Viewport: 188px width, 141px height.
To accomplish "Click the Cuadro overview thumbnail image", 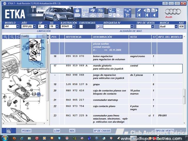I will (x=33, y=53).
